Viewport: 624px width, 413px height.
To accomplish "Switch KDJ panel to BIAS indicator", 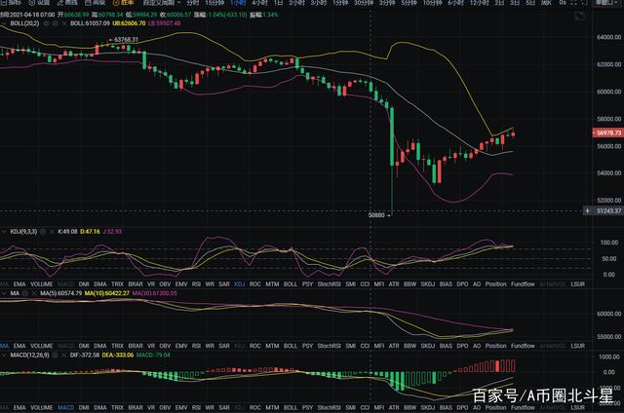I will click(446, 284).
